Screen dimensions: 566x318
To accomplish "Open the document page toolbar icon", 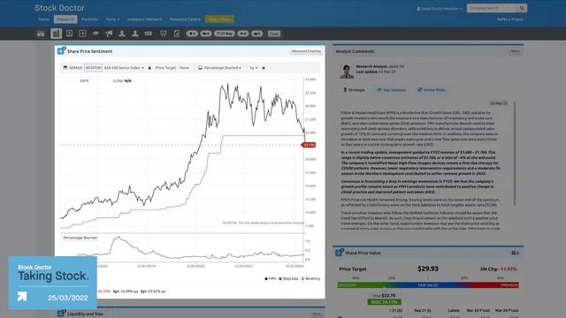I will [x=177, y=34].
